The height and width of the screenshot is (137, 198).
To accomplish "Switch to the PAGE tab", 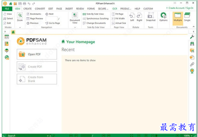I will tap(59, 9).
